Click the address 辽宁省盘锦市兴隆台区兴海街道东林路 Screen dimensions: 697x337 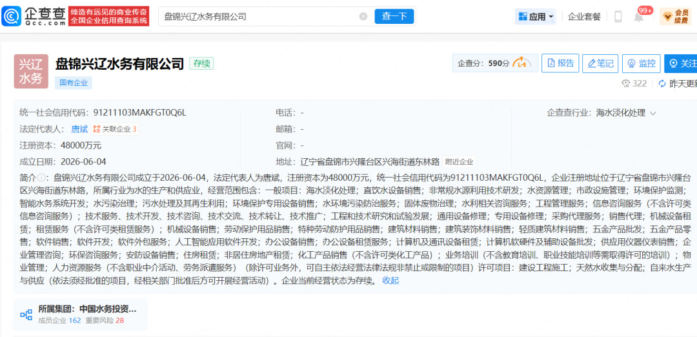(370, 161)
